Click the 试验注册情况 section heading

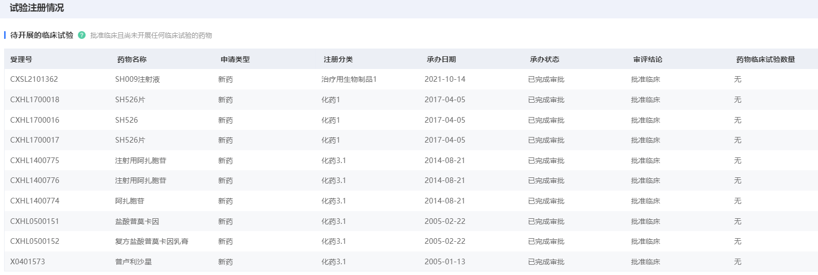pos(37,8)
